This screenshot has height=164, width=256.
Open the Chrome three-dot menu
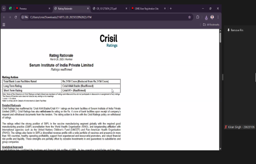(218, 17)
